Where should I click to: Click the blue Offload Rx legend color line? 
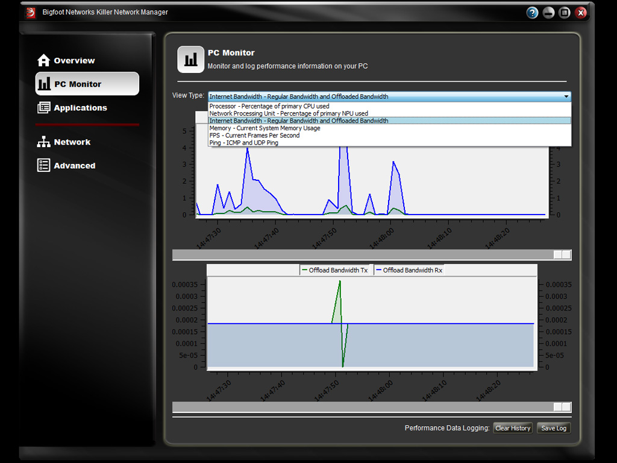pyautogui.click(x=378, y=269)
